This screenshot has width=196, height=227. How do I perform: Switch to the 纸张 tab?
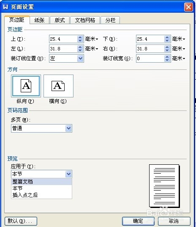[40, 20]
